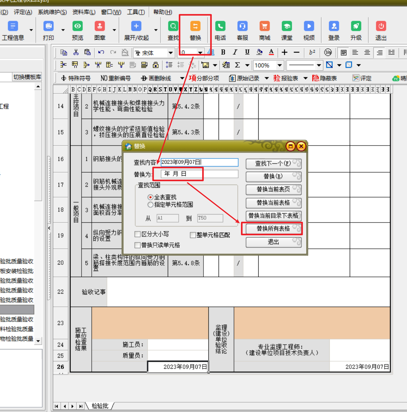Open the 查找 find tool

point(173,31)
